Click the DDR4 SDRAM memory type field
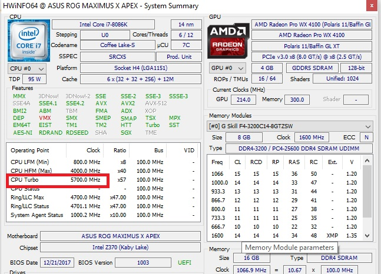Screen dimensions: 381x274 click(339, 258)
